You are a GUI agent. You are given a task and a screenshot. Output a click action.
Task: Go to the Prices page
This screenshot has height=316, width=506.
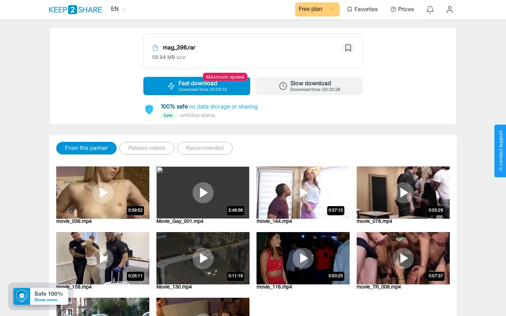point(402,9)
